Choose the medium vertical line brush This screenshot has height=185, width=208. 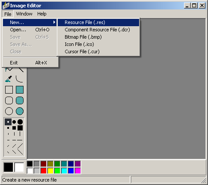[14, 134]
